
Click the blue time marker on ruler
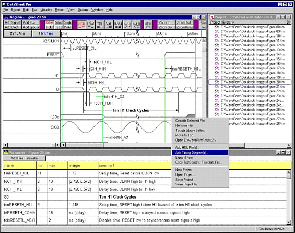tap(137, 32)
